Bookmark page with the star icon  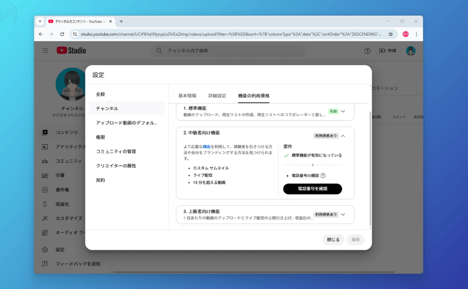coord(391,34)
